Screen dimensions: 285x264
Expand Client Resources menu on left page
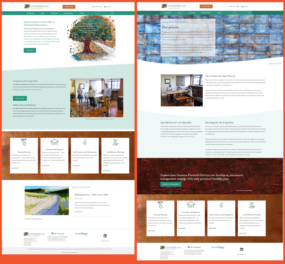pos(69,13)
